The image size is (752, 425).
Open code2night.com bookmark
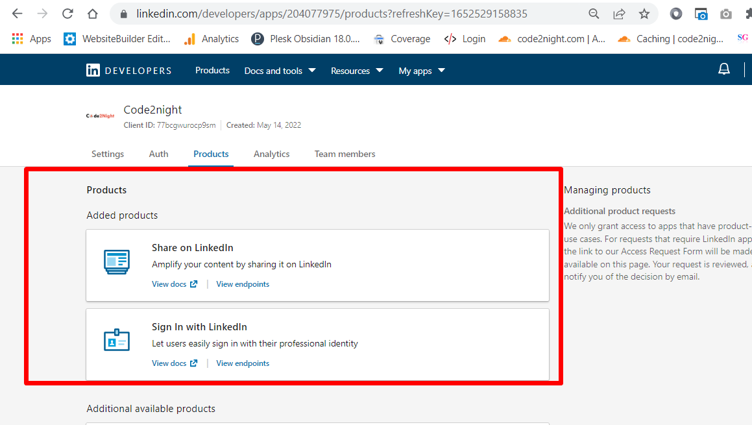pyautogui.click(x=552, y=39)
